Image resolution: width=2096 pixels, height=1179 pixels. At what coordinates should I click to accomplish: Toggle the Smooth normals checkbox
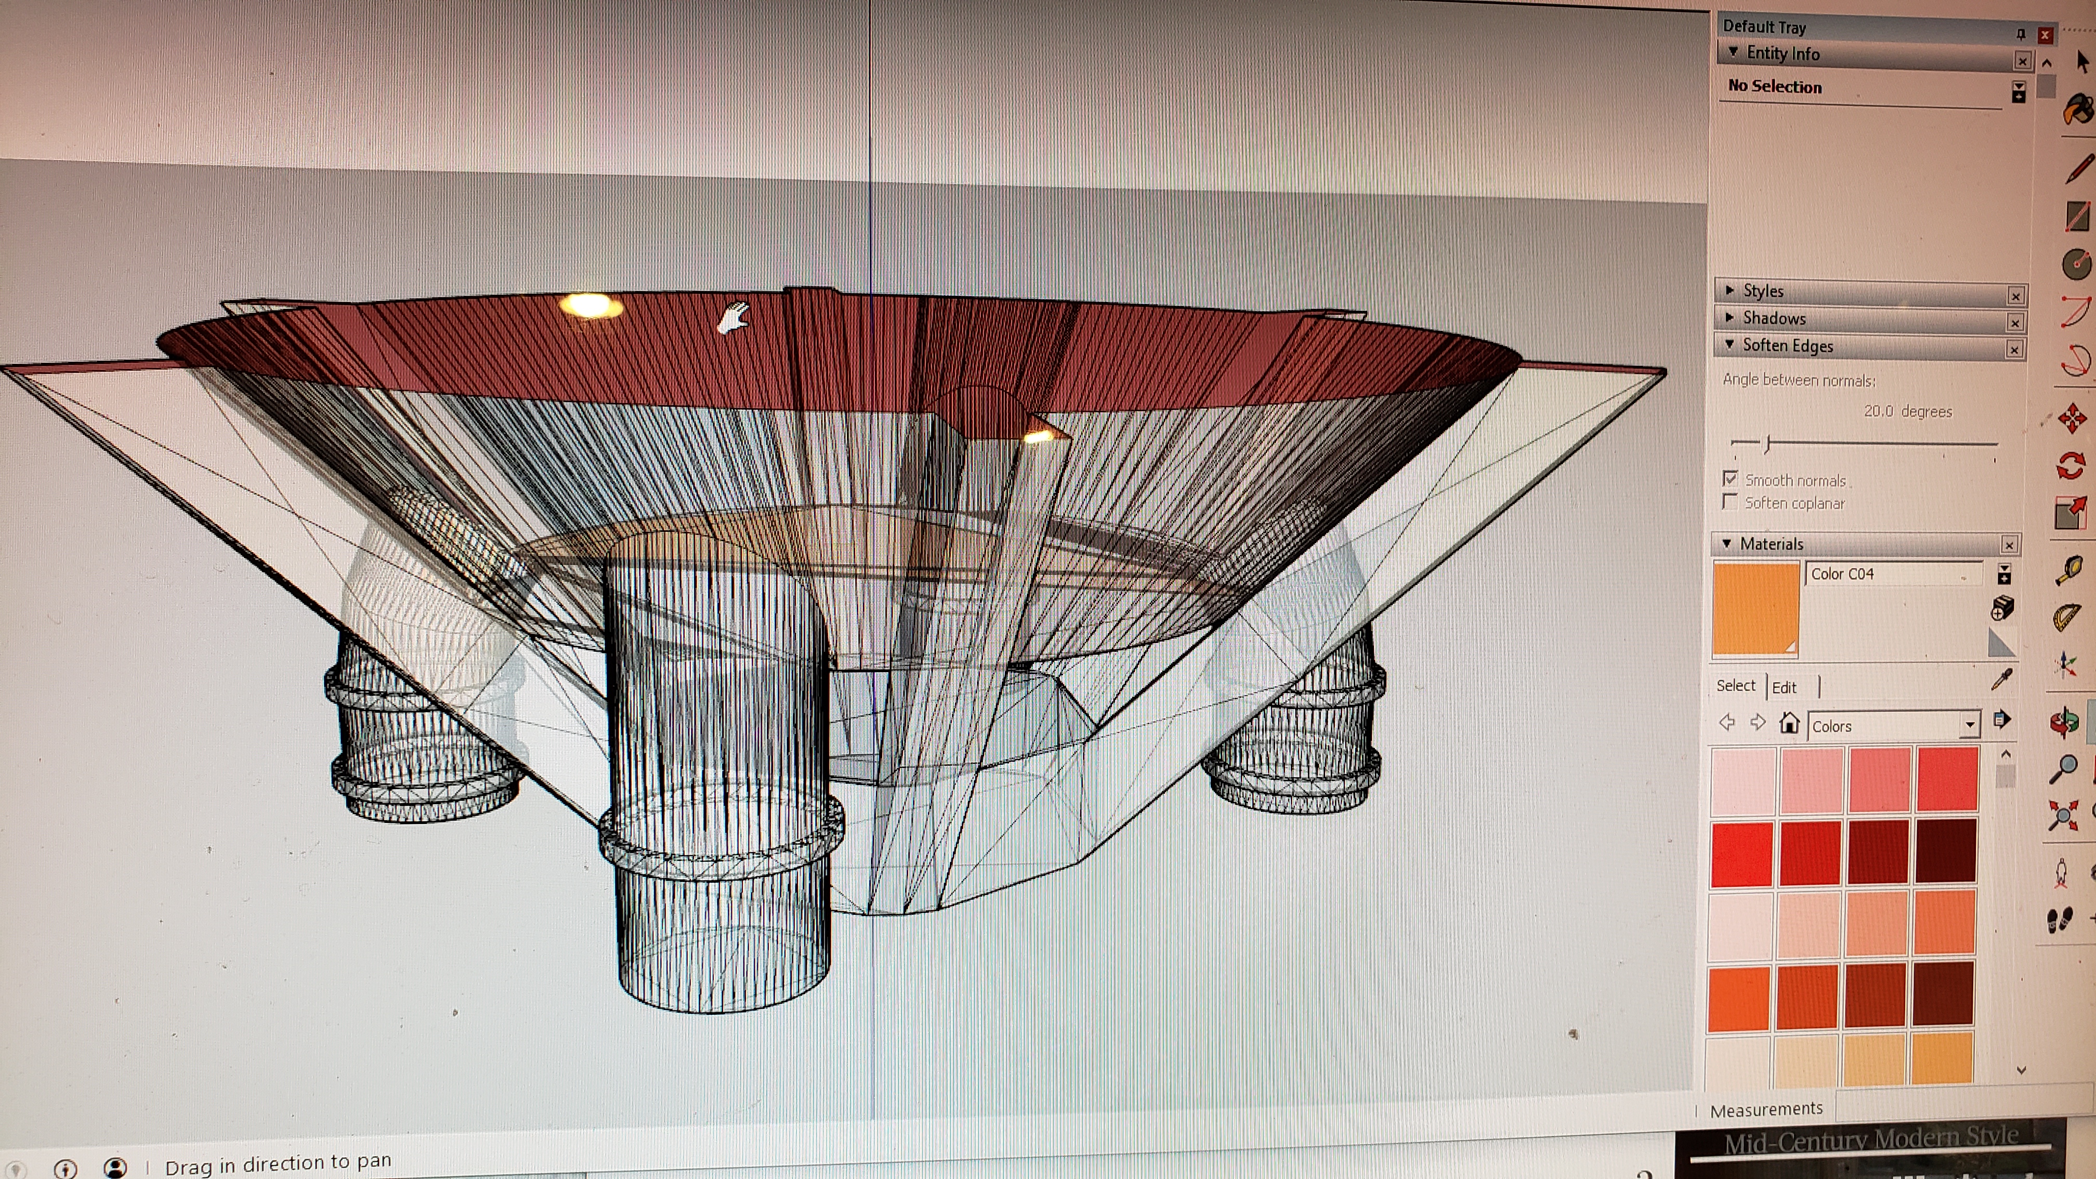[x=1731, y=478]
